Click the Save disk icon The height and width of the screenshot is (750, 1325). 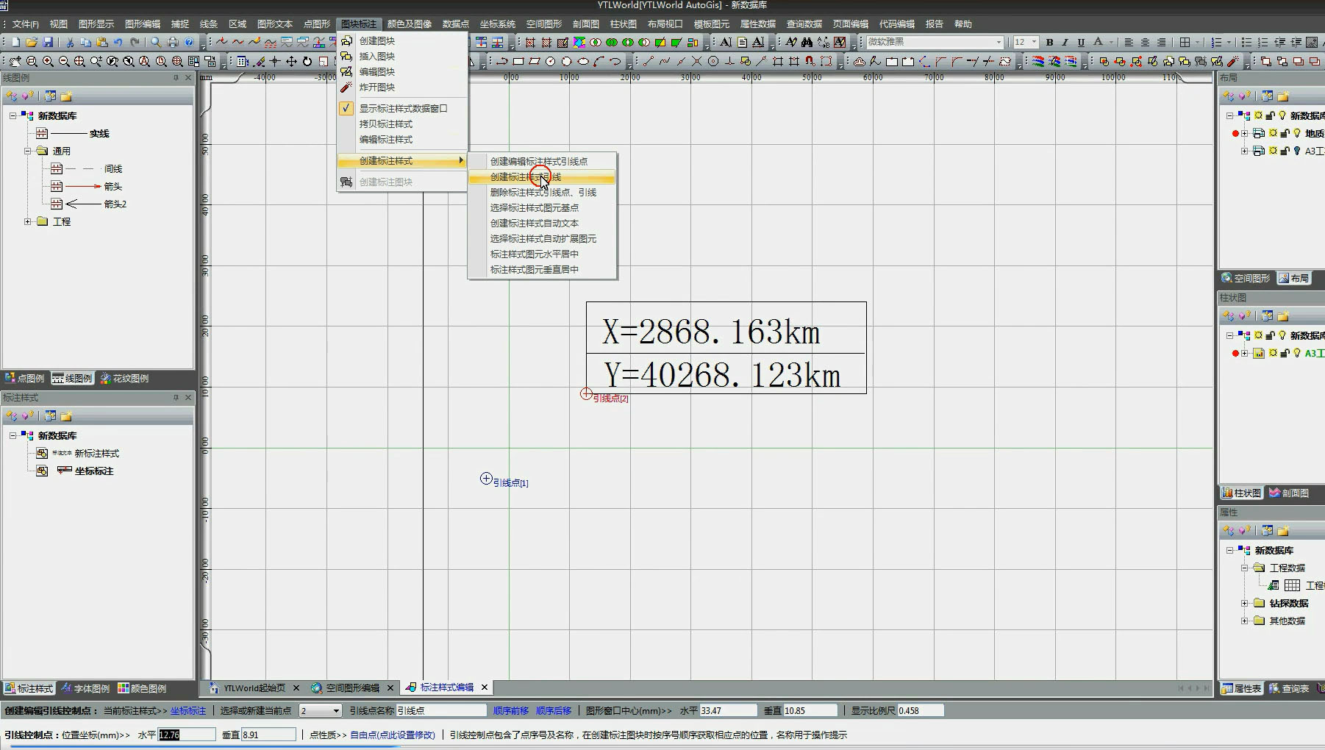tap(48, 43)
